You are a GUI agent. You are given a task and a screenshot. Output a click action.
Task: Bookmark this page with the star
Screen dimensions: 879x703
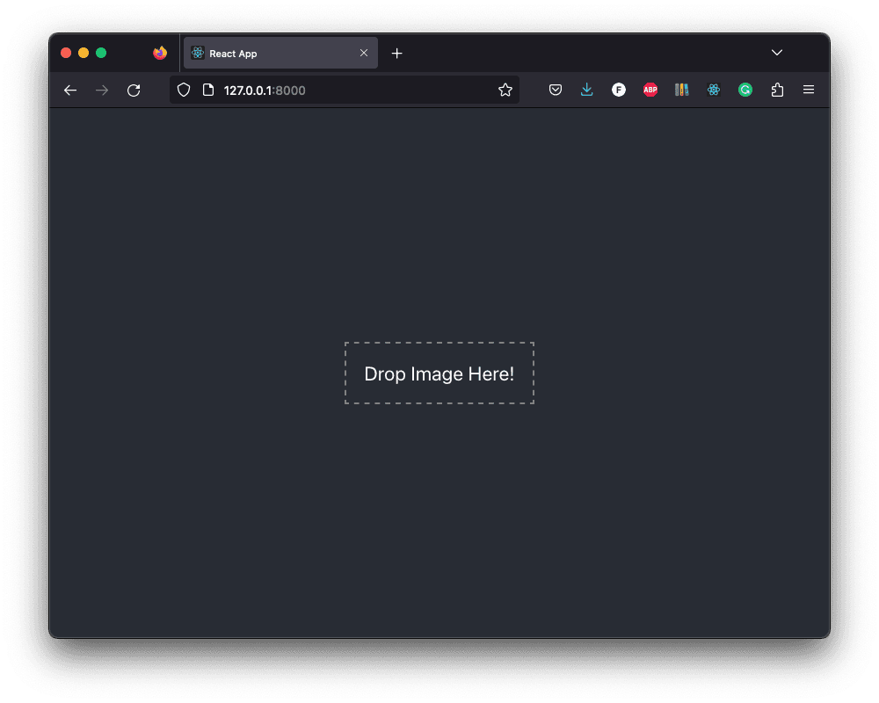pyautogui.click(x=505, y=91)
